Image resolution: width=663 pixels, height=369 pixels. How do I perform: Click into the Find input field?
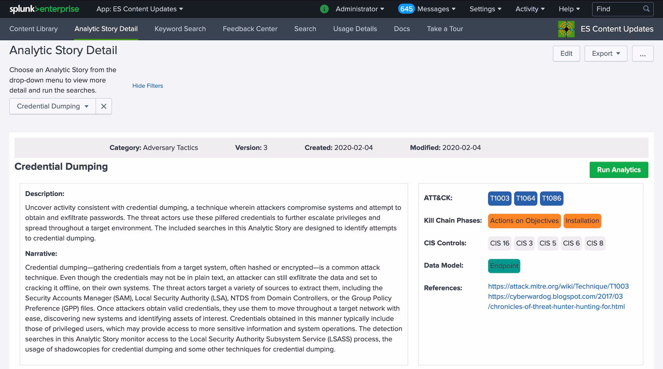click(x=617, y=9)
